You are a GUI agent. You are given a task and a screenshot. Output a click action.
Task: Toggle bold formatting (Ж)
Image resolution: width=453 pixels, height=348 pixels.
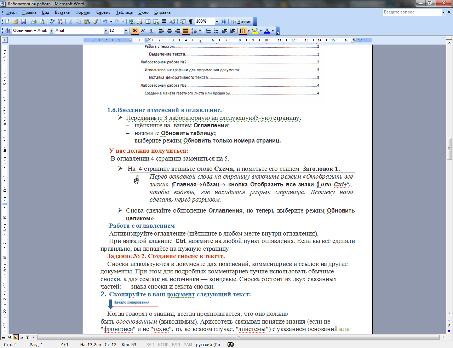pyautogui.click(x=134, y=31)
